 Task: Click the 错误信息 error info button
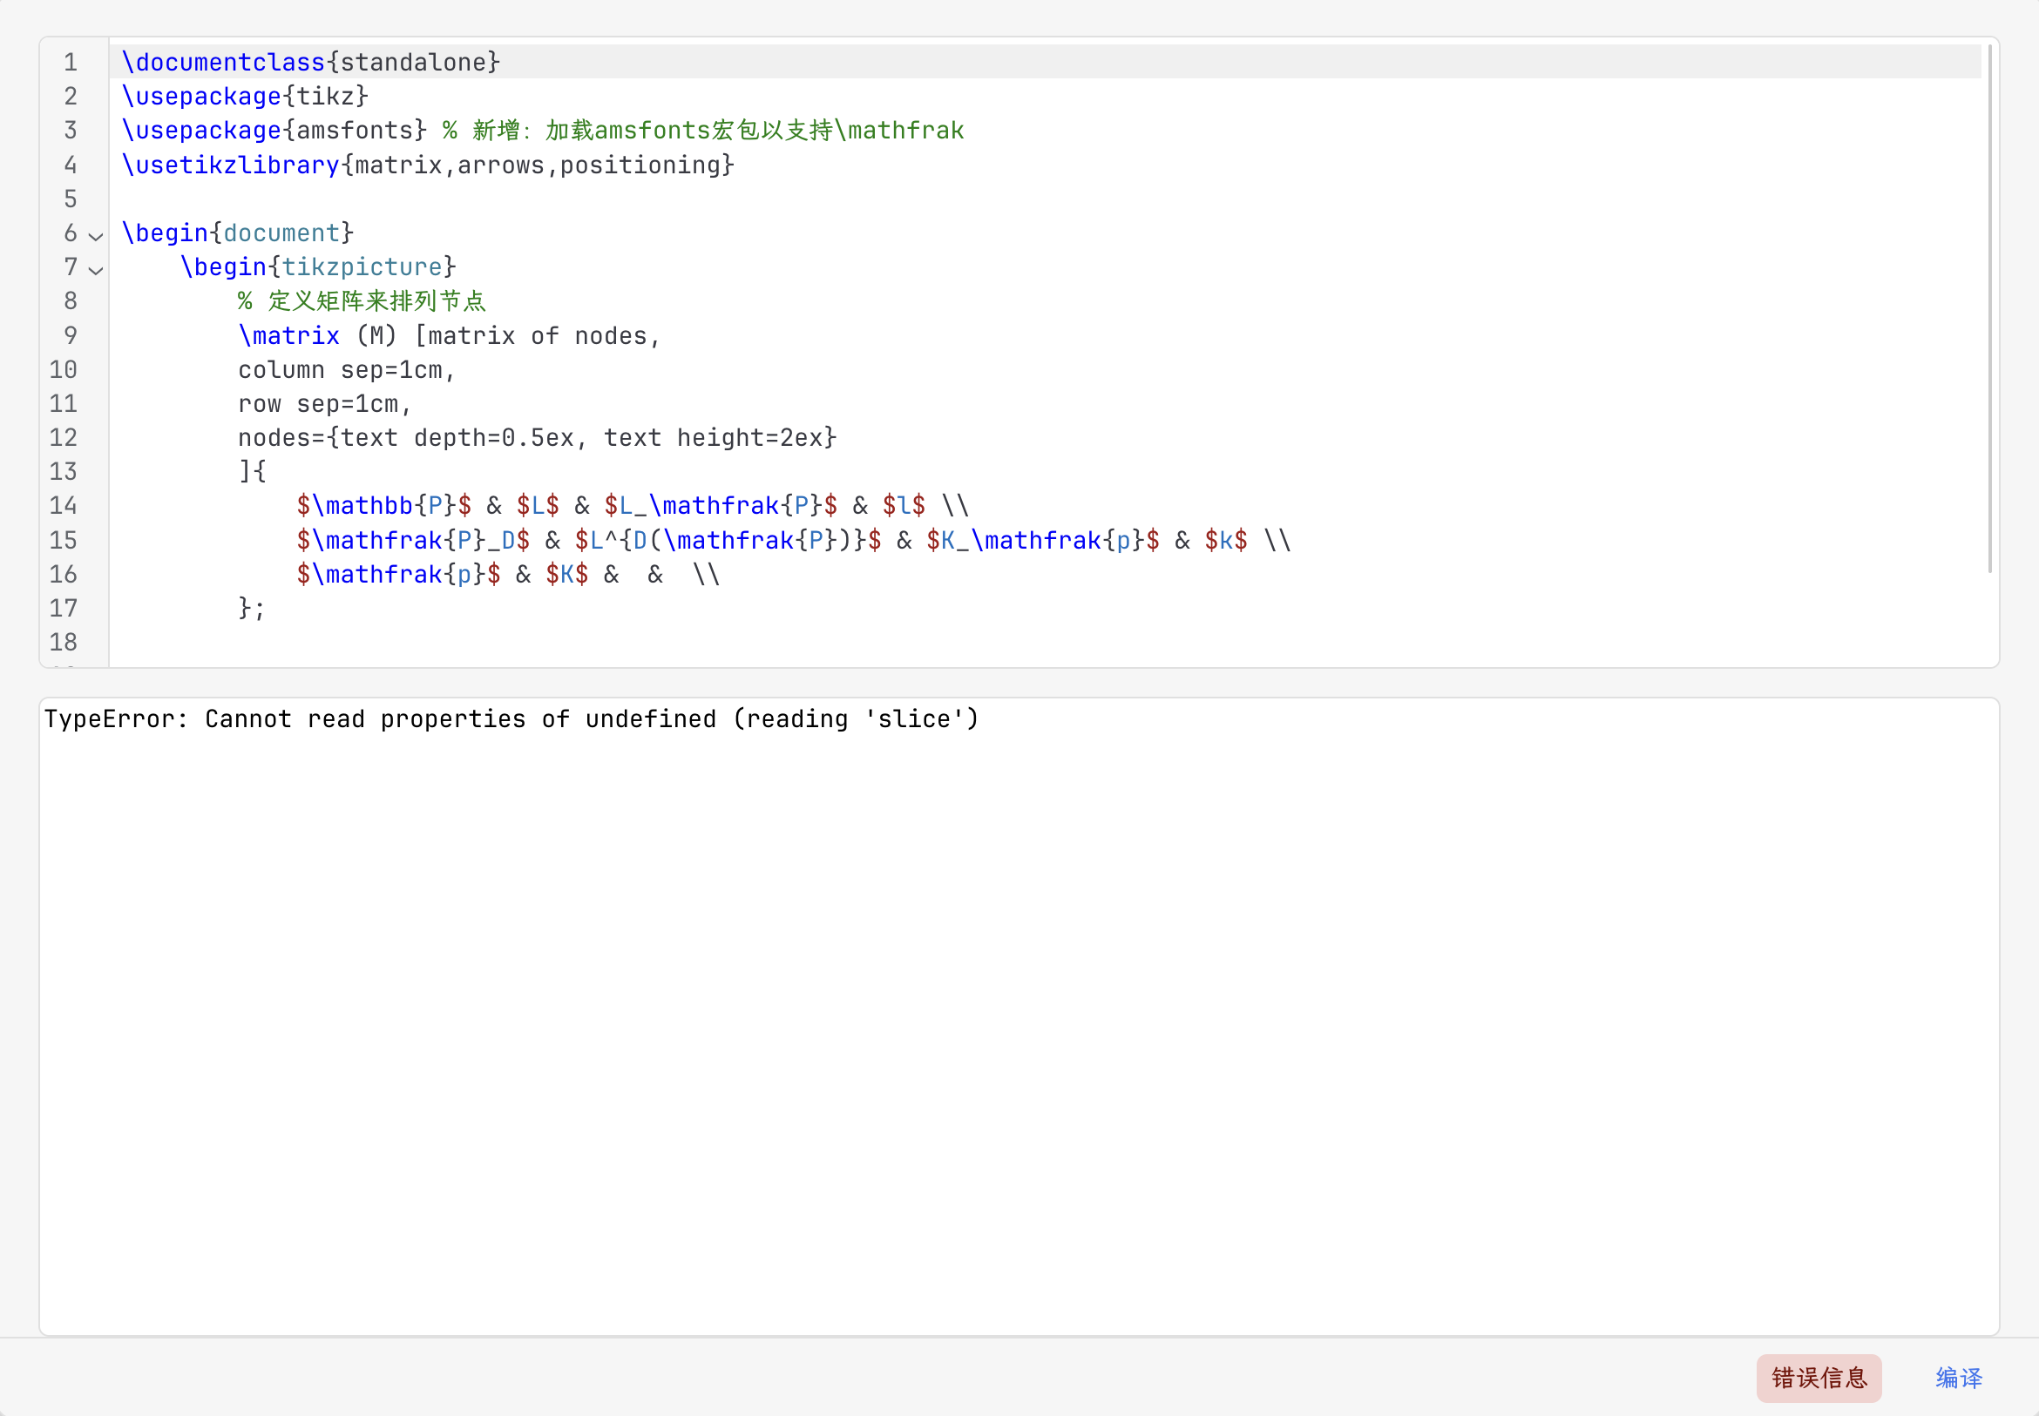(x=1818, y=1377)
